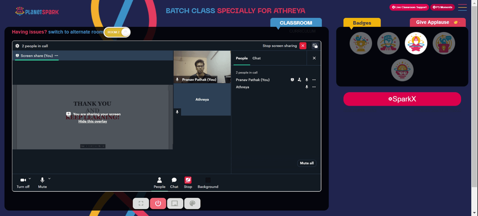Image resolution: width=478 pixels, height=216 pixels.
Task: Select the raised fist badge
Action: [x=388, y=43]
